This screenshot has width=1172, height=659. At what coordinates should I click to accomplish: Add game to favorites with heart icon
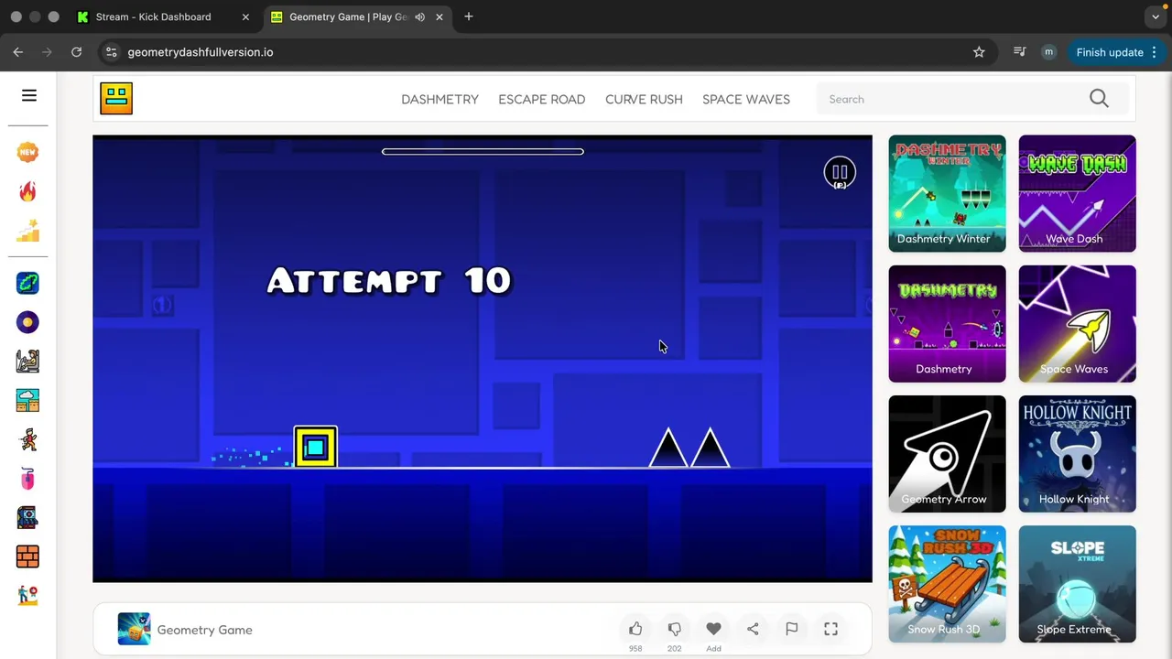coord(713,629)
